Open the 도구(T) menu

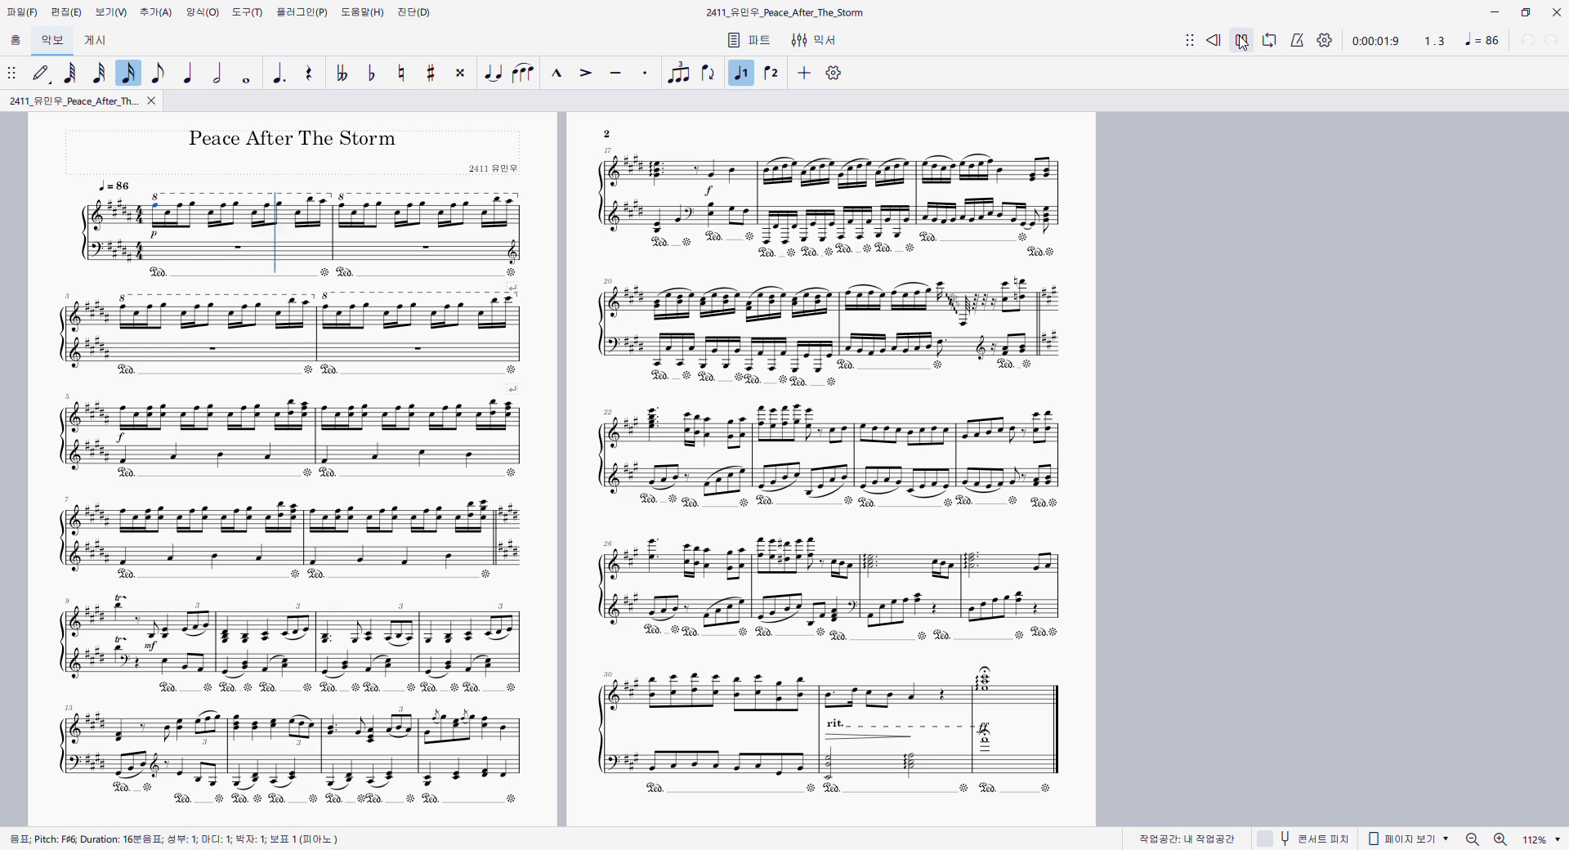[247, 12]
